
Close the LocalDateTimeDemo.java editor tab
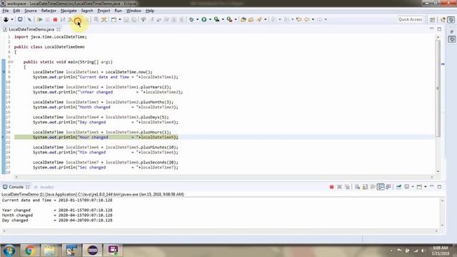click(59, 29)
